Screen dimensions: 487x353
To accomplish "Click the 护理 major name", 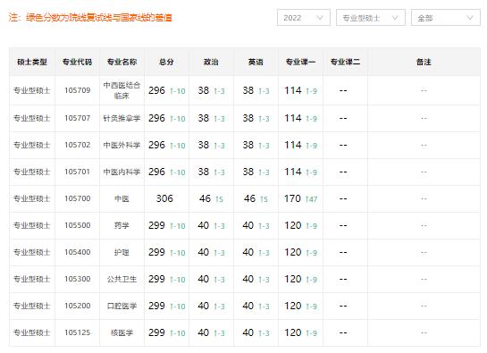I will coord(122,252).
